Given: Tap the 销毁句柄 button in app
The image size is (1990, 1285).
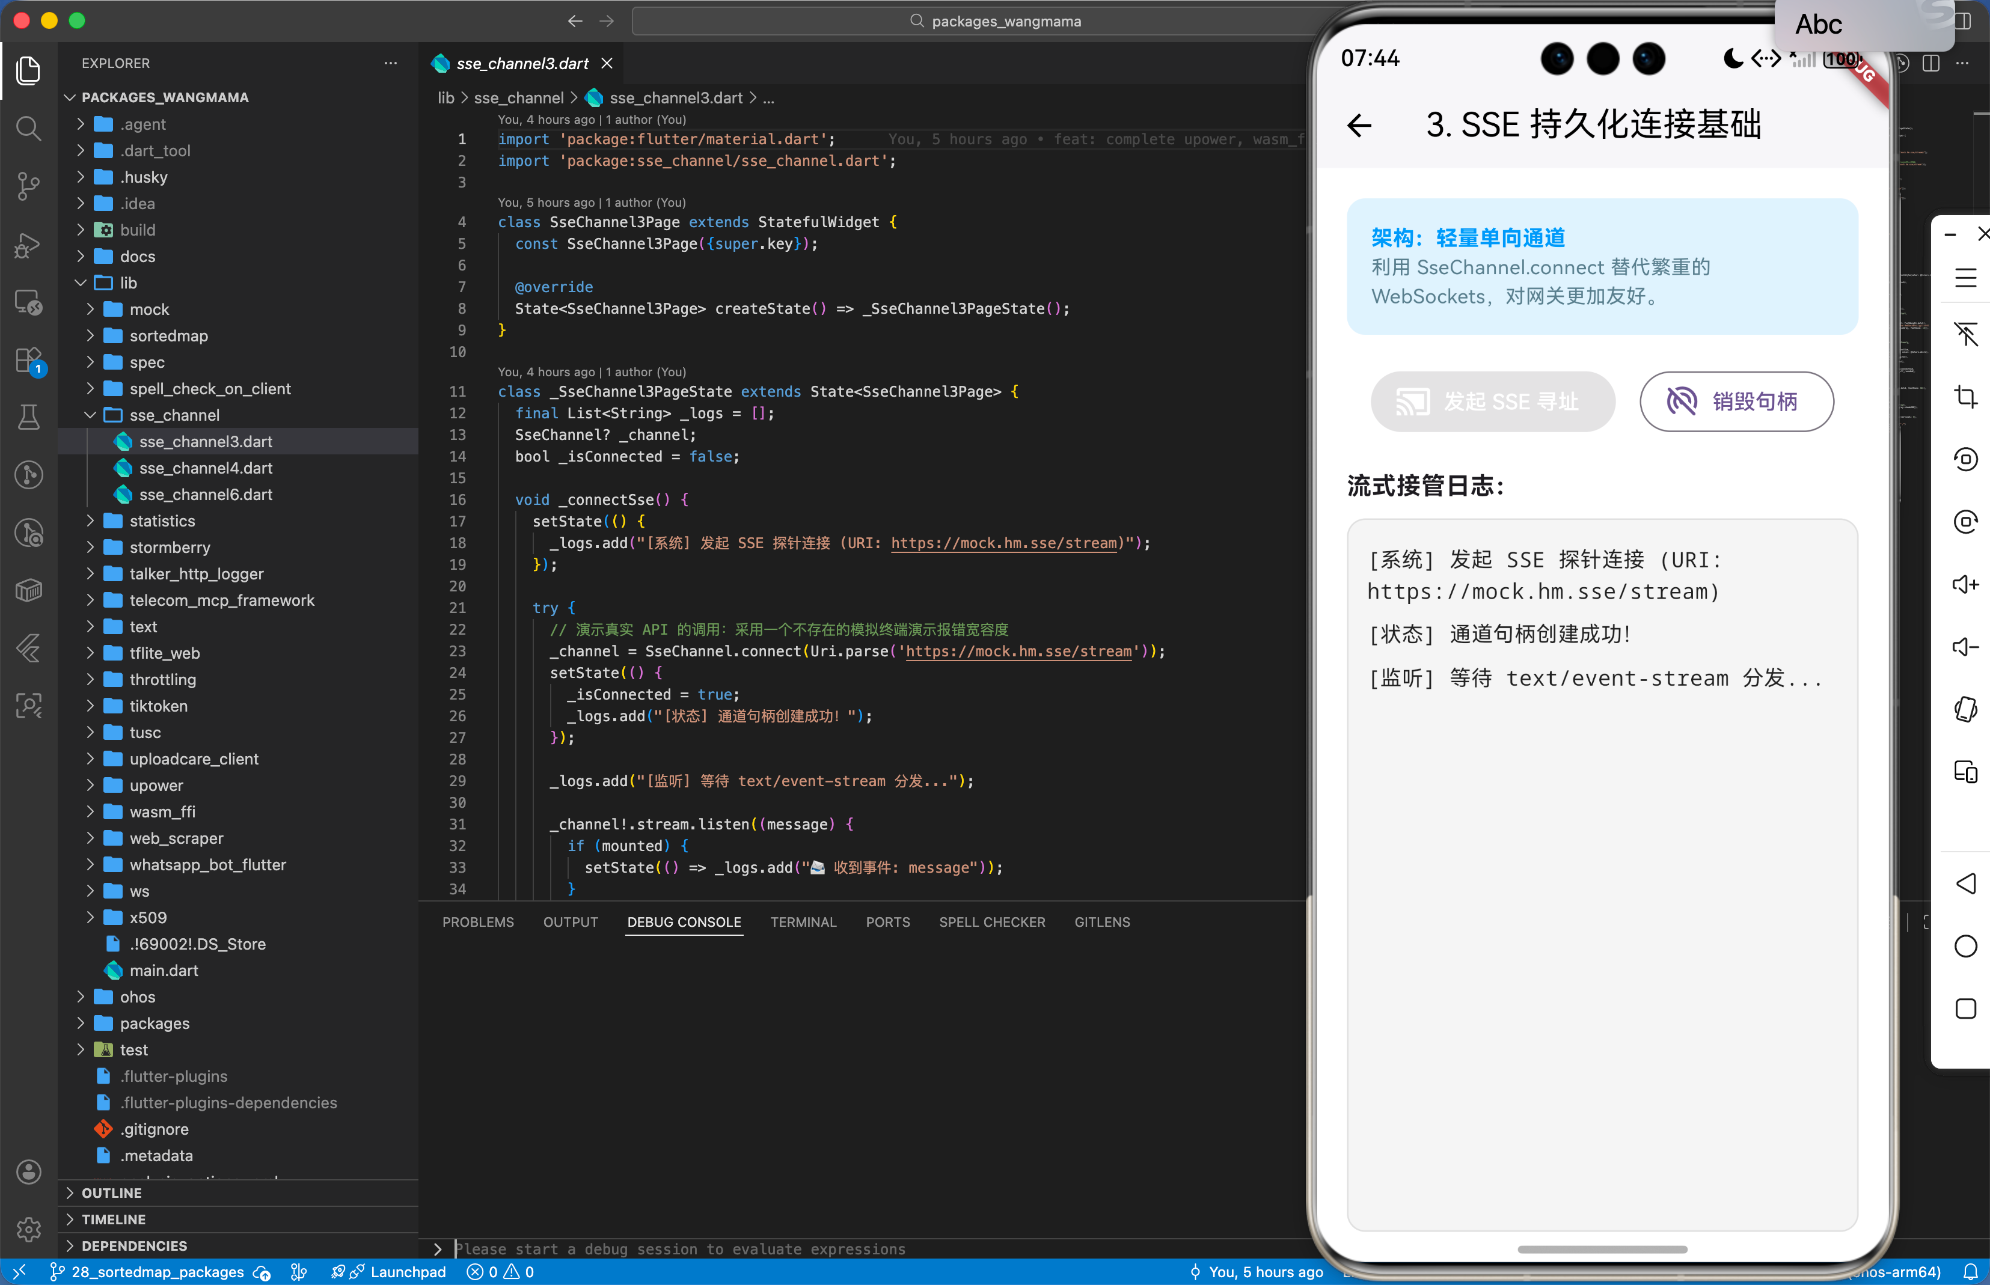Looking at the screenshot, I should (x=1736, y=401).
